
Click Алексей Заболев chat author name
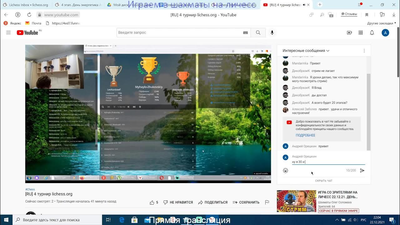click(304, 109)
